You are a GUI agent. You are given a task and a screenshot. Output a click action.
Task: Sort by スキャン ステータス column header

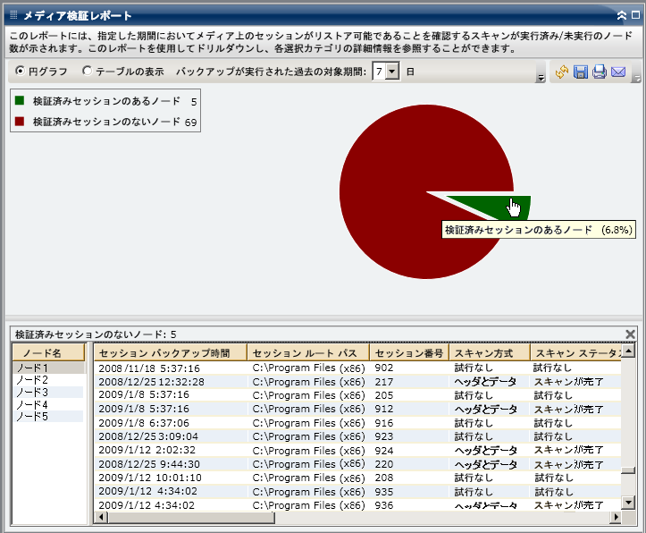pyautogui.click(x=576, y=353)
